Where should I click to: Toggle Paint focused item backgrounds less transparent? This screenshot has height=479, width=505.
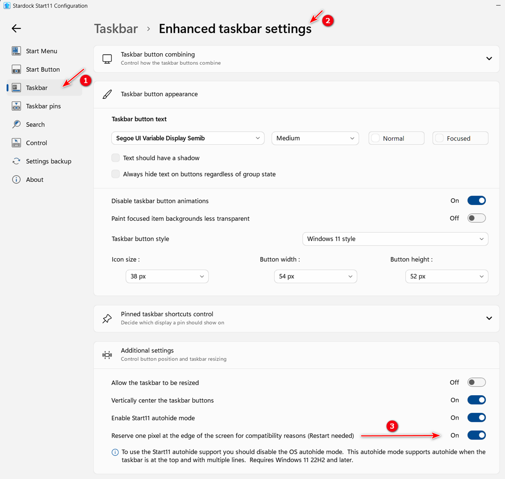coord(477,218)
